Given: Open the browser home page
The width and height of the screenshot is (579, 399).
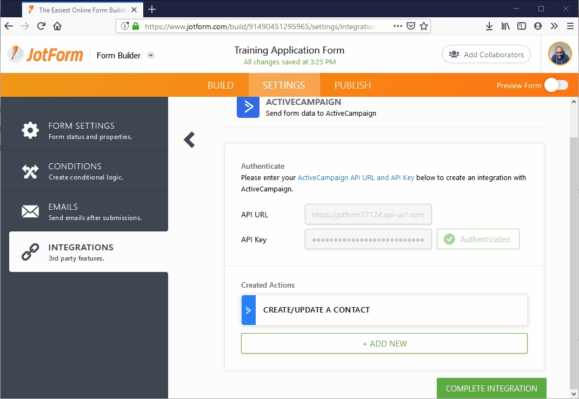Looking at the screenshot, I should [x=57, y=26].
